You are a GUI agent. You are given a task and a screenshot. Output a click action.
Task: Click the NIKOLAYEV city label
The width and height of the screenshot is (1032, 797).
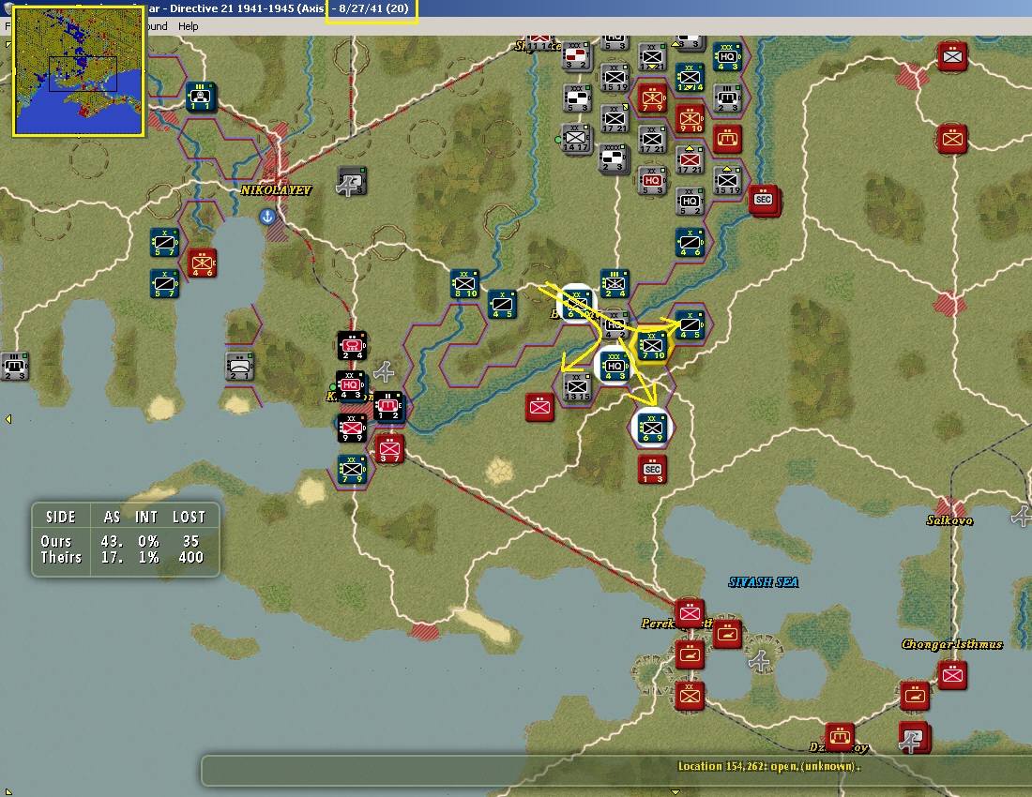point(276,190)
